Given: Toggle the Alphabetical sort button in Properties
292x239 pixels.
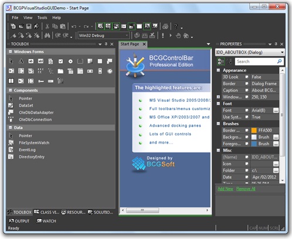Looking at the screenshot, I should 229,62.
